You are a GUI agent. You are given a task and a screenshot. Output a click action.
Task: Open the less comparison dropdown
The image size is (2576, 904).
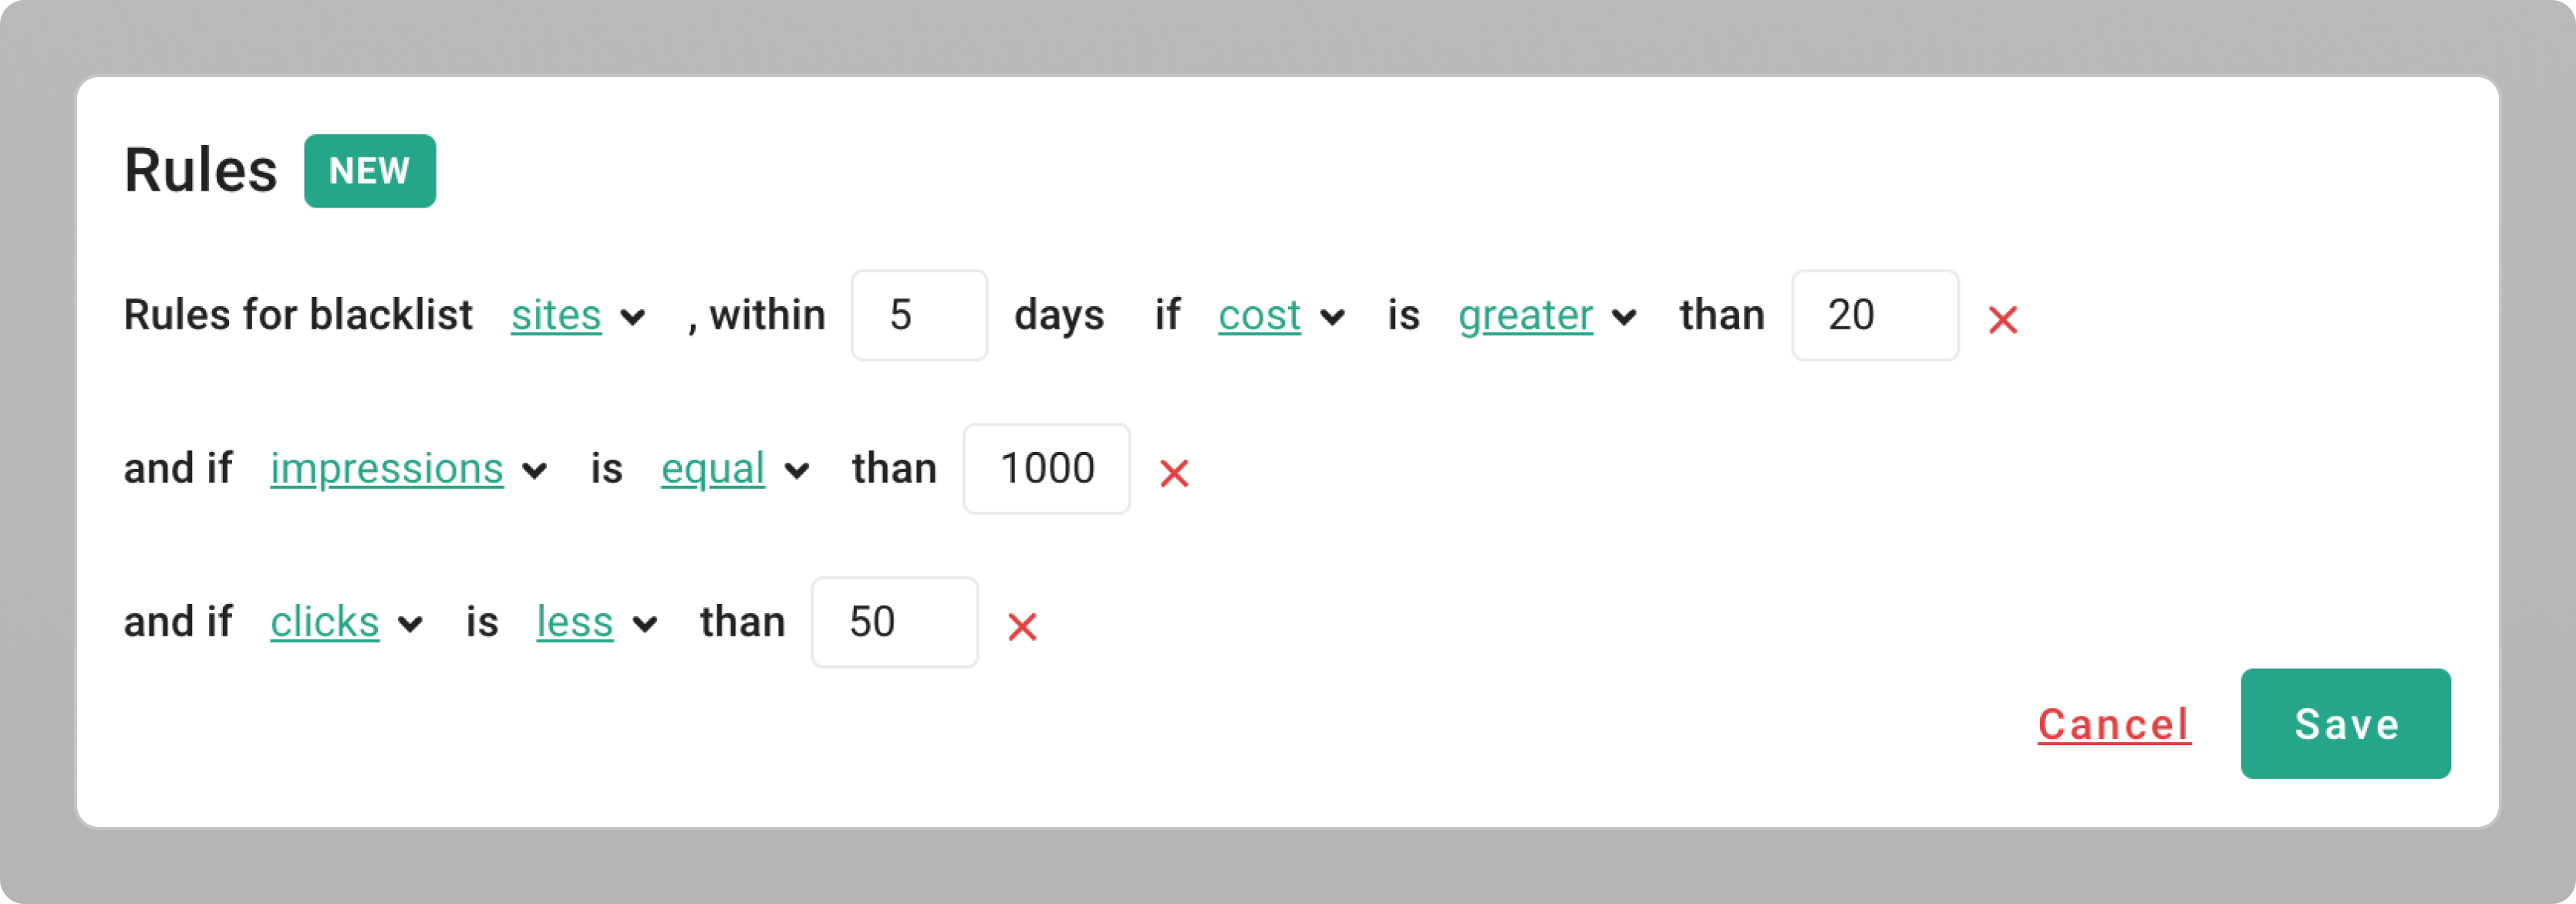574,622
